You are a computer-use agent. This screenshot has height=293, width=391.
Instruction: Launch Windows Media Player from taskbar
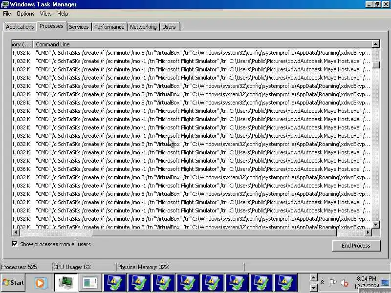(x=40, y=283)
